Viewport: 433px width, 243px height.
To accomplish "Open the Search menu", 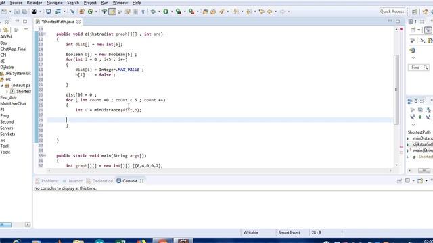I will 73,3.
